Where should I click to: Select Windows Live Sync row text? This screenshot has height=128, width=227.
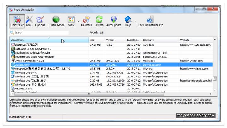tap(26, 73)
